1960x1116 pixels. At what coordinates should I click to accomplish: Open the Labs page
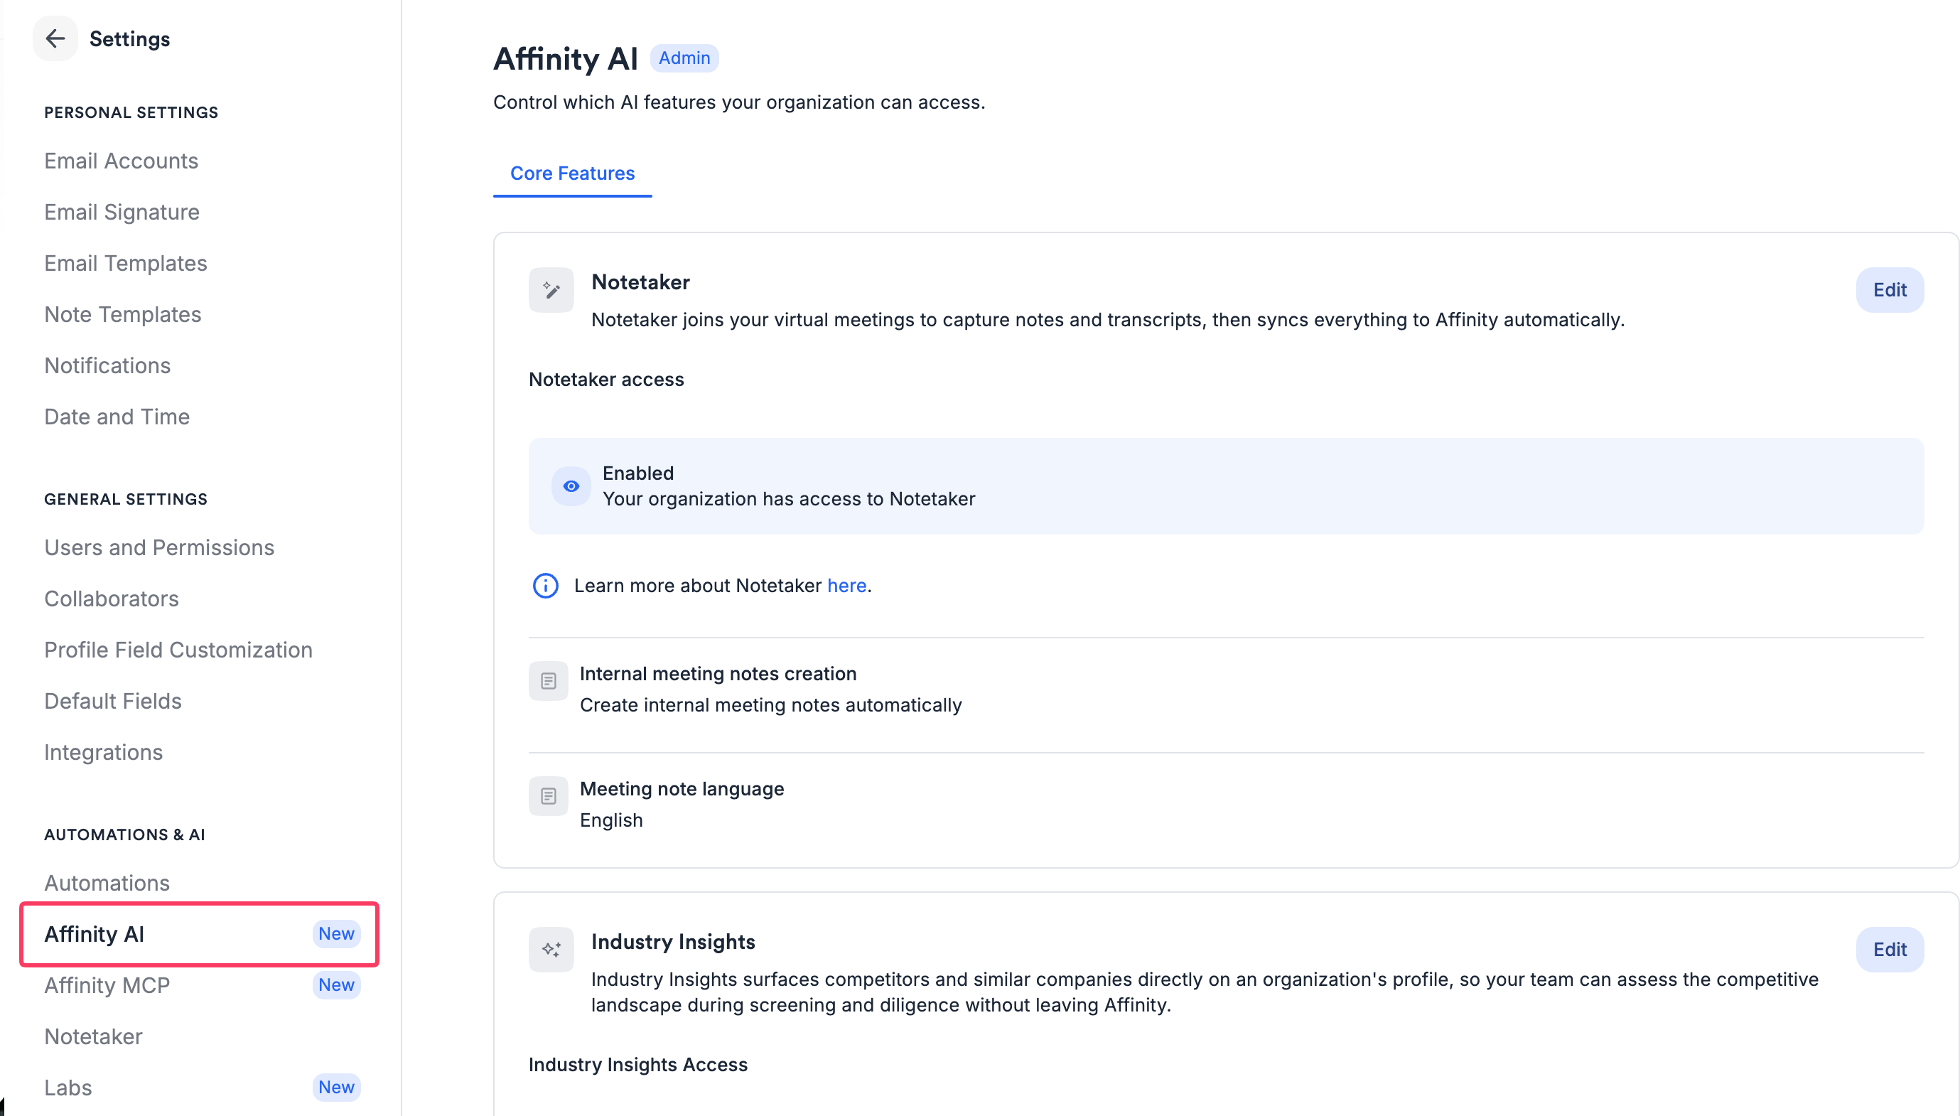[68, 1088]
